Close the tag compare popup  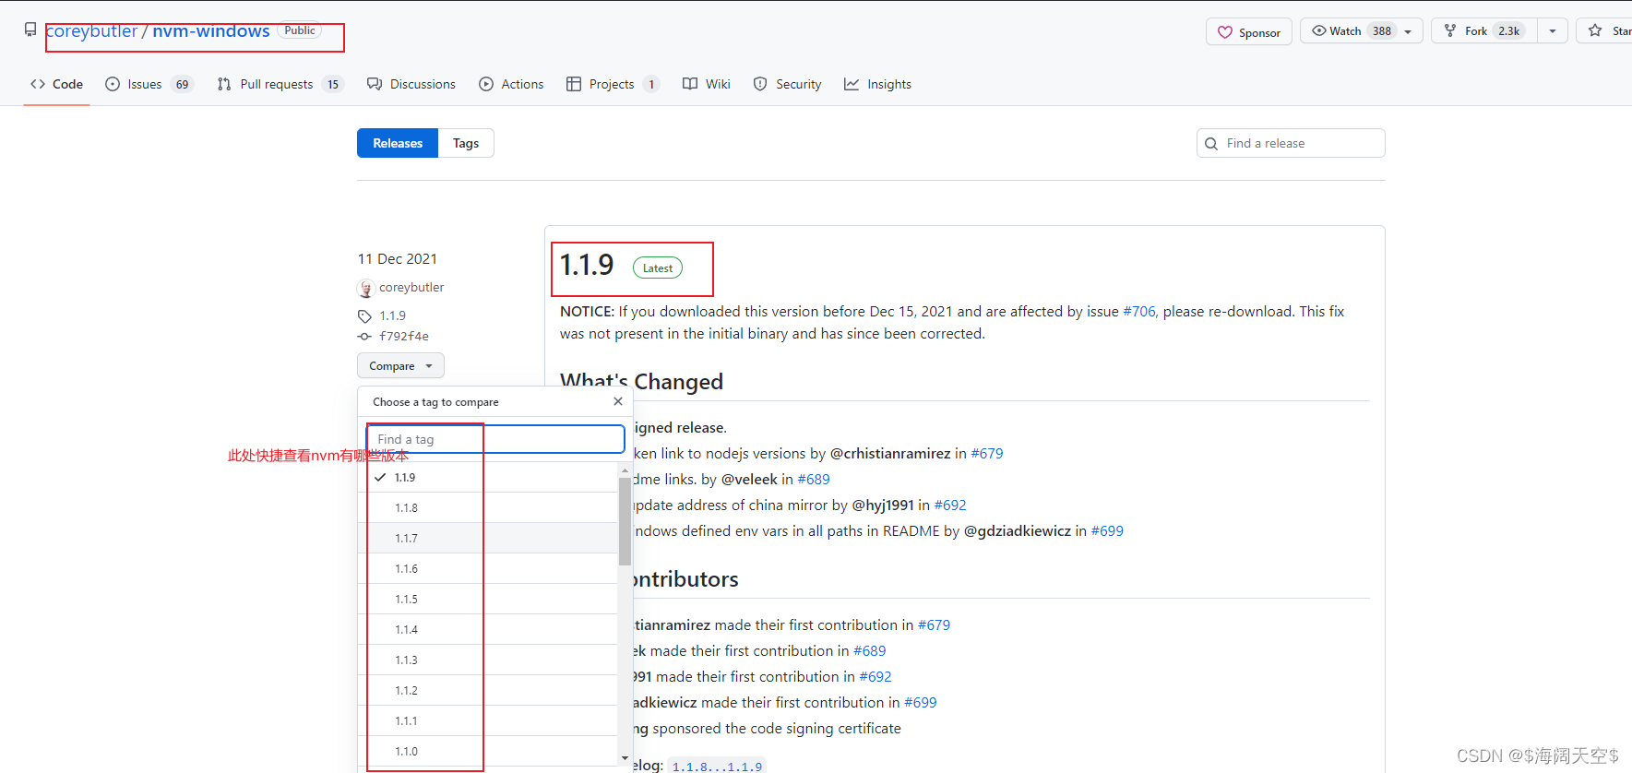click(x=618, y=401)
